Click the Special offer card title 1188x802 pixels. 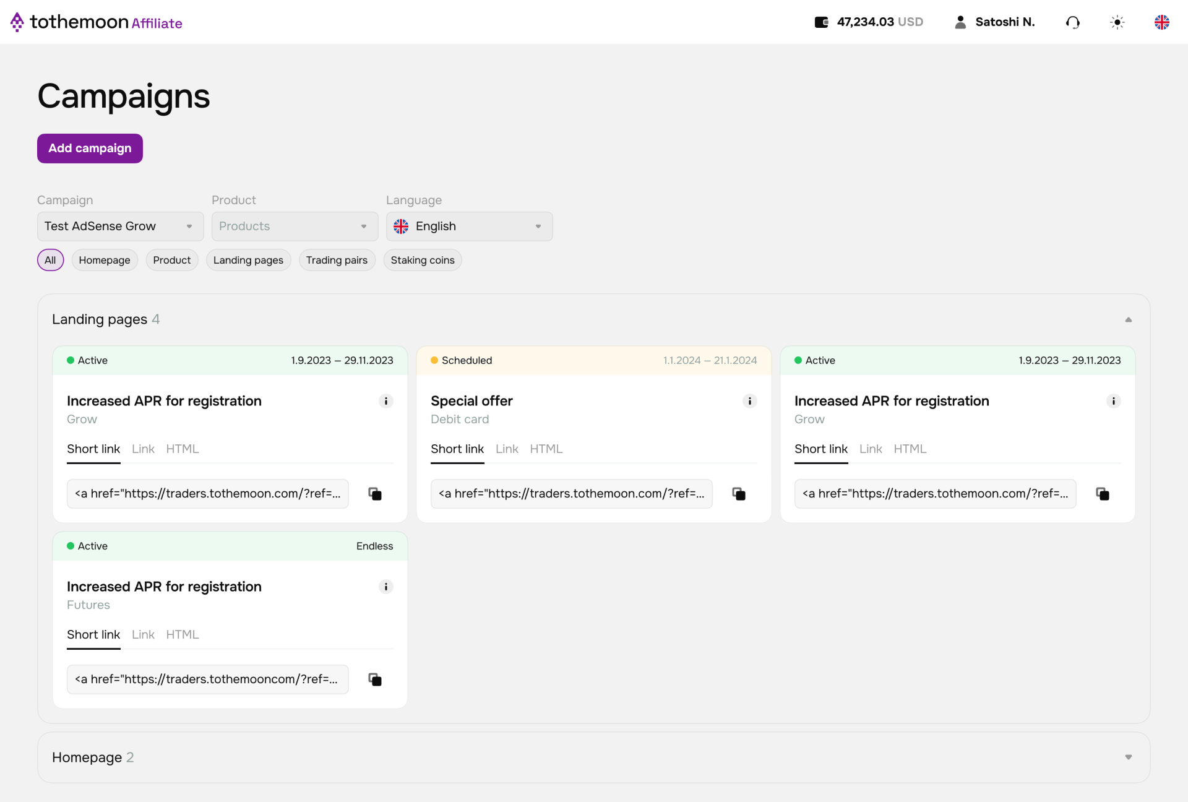coord(471,401)
